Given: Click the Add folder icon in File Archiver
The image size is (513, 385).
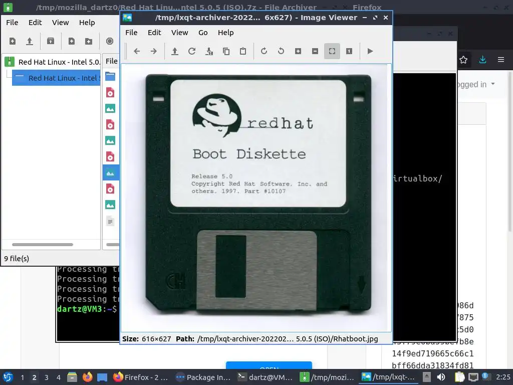Looking at the screenshot, I should [89, 41].
